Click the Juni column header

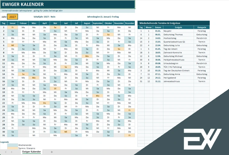tap(66, 23)
